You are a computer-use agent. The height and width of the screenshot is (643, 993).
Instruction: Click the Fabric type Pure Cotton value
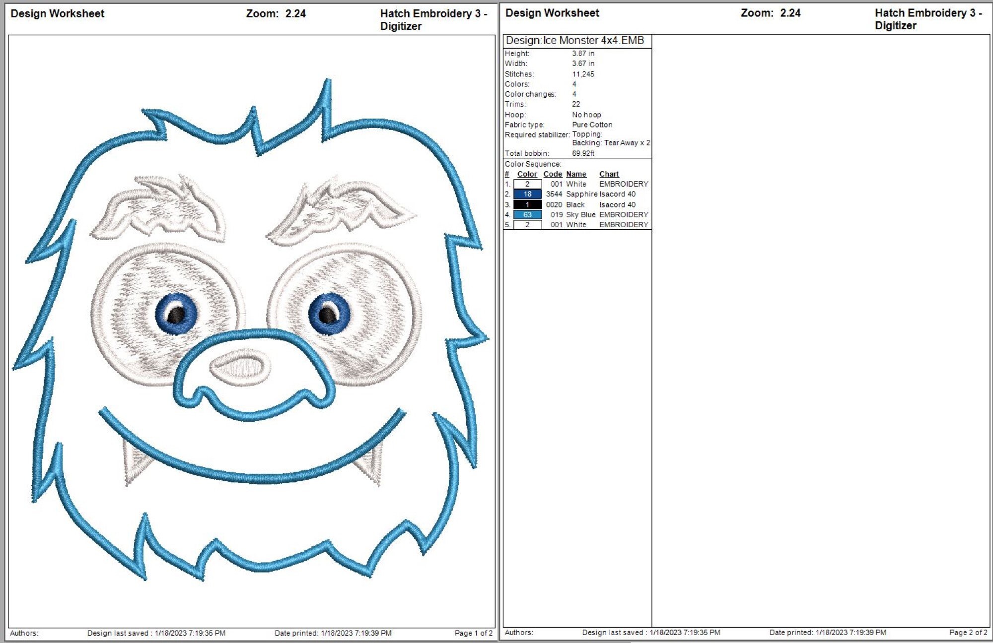click(592, 125)
